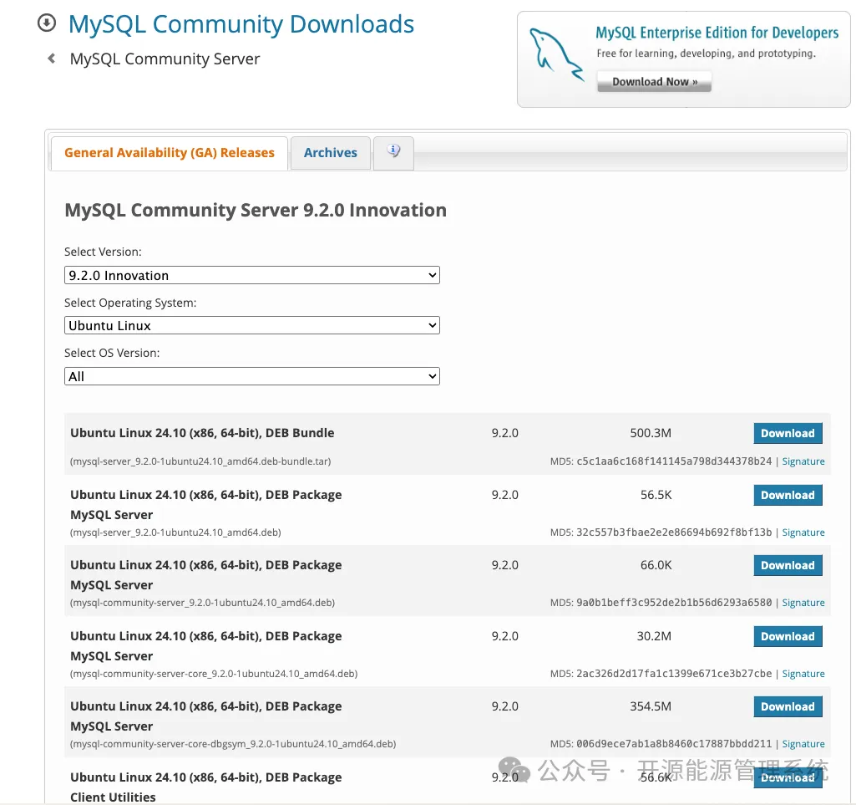The image size is (856, 805).
Task: Click the MySQL dolphin logo in banner
Action: point(555,55)
